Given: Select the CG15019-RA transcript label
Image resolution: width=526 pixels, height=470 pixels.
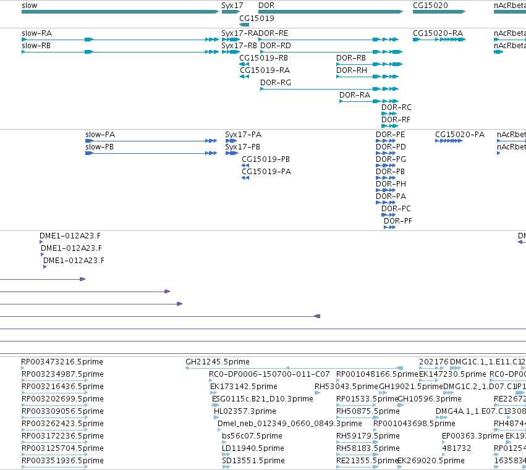Looking at the screenshot, I should tap(265, 70).
